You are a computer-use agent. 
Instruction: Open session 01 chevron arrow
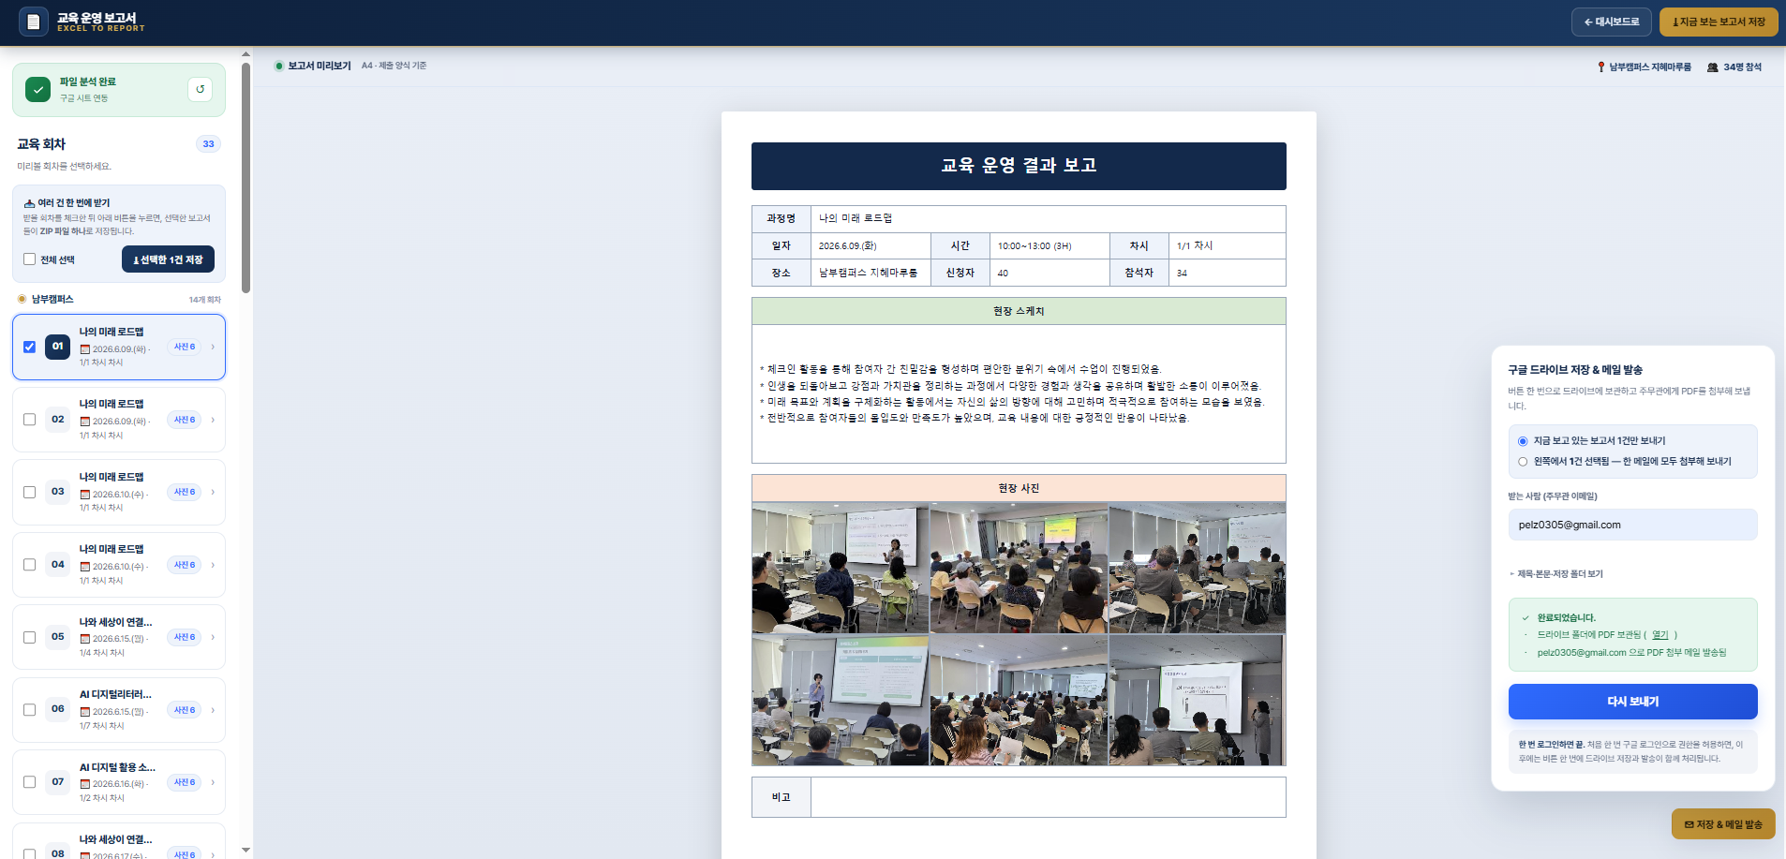213,347
